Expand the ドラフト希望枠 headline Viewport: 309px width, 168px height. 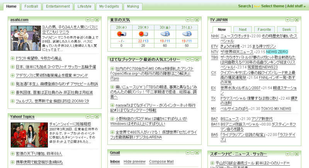(x=12, y=58)
